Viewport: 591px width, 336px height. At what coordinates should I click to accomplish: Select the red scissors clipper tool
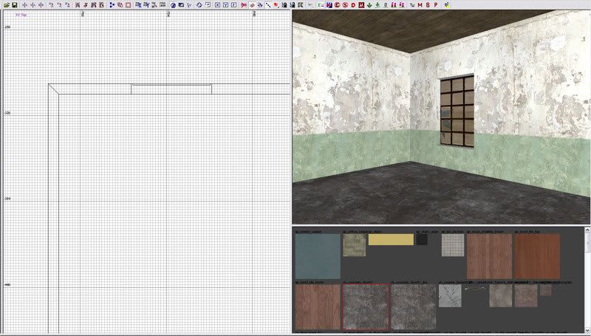(x=243, y=5)
